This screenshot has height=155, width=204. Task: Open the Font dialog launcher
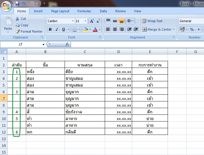100,37
